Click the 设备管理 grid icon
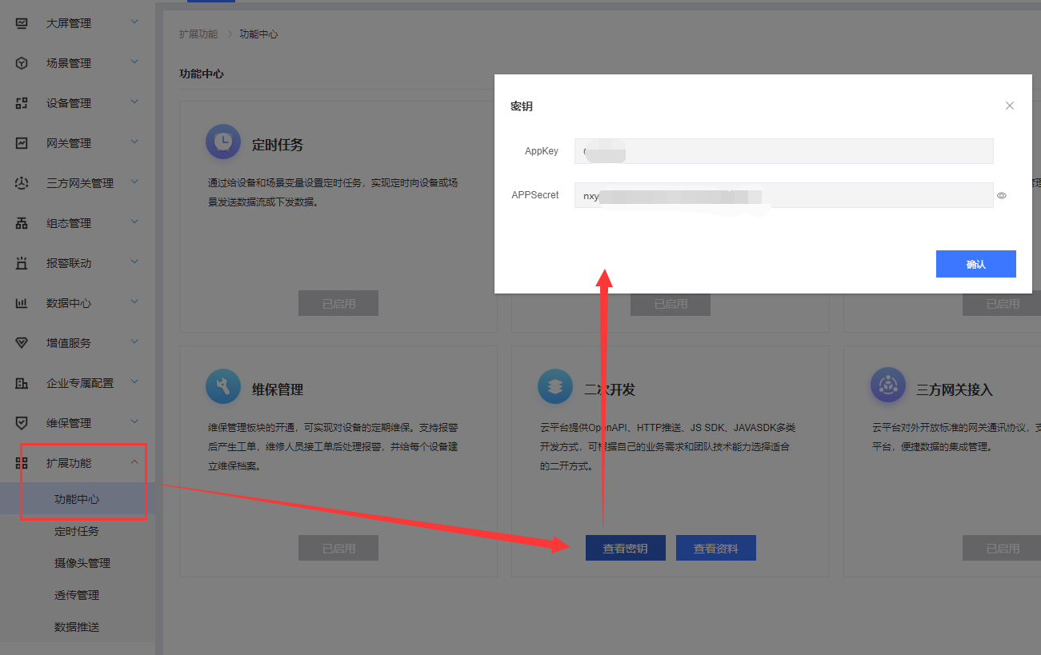1041x655 pixels. 22,103
